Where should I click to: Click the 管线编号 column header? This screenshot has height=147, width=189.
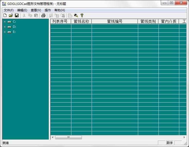[x=115, y=21]
